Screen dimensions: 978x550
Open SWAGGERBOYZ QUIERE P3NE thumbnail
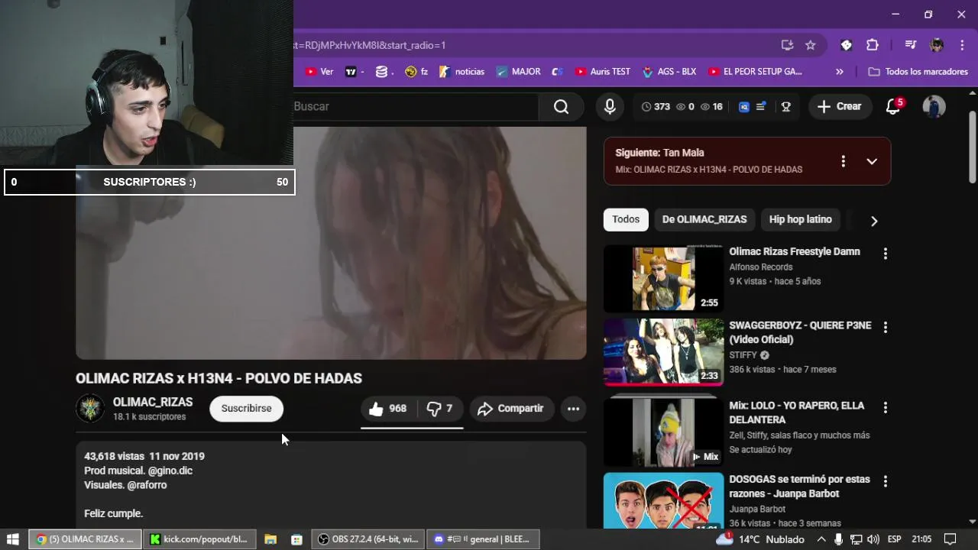663,353
